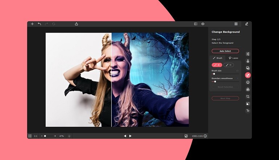The width and height of the screenshot is (279, 160).
Task: Go to the previous image with the left arrow
Action: (x=125, y=136)
